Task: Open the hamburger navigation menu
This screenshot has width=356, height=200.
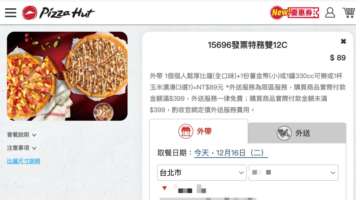Action: 11,13
